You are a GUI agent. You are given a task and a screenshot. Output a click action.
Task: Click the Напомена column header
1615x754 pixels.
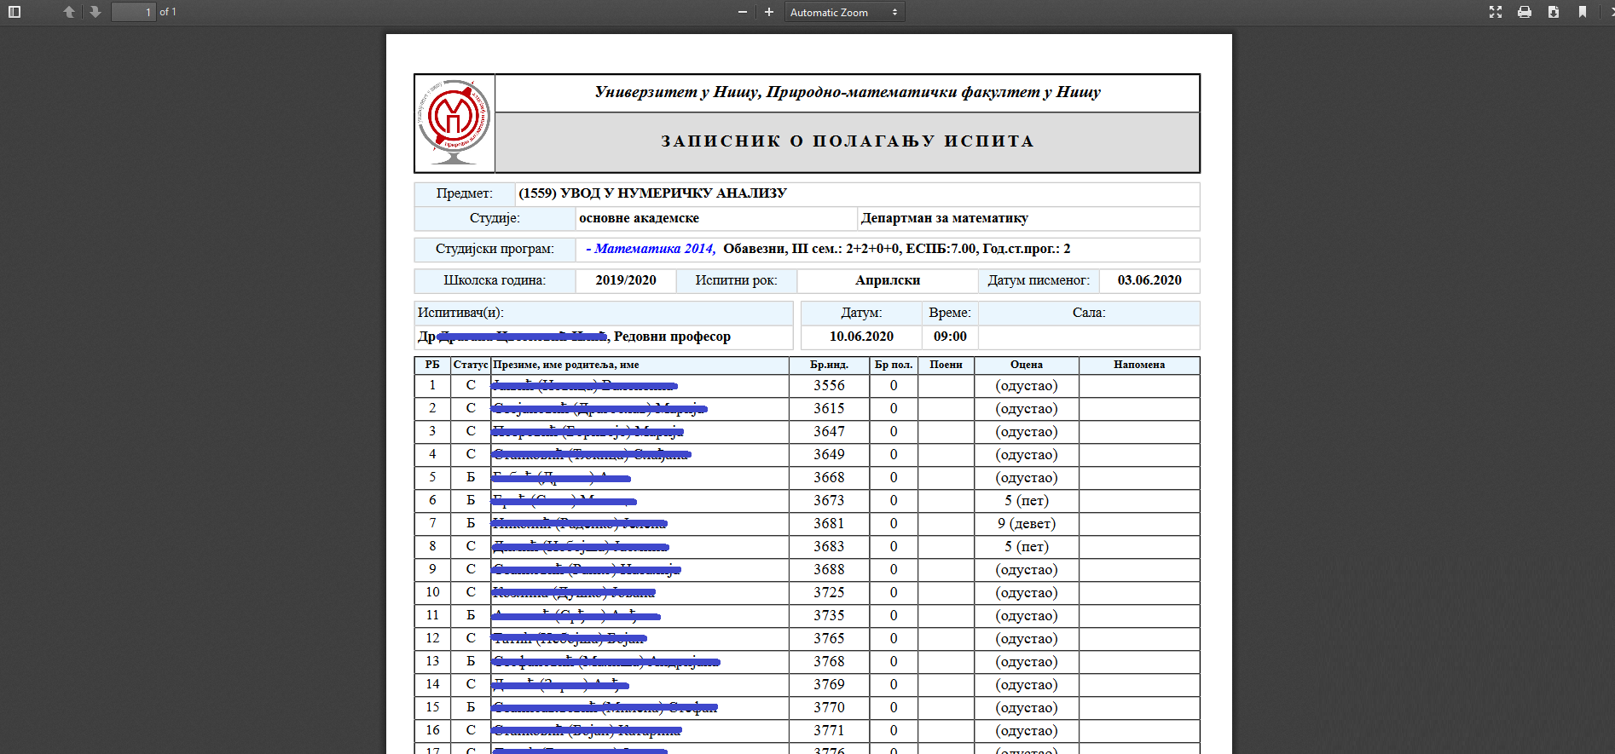tap(1138, 365)
